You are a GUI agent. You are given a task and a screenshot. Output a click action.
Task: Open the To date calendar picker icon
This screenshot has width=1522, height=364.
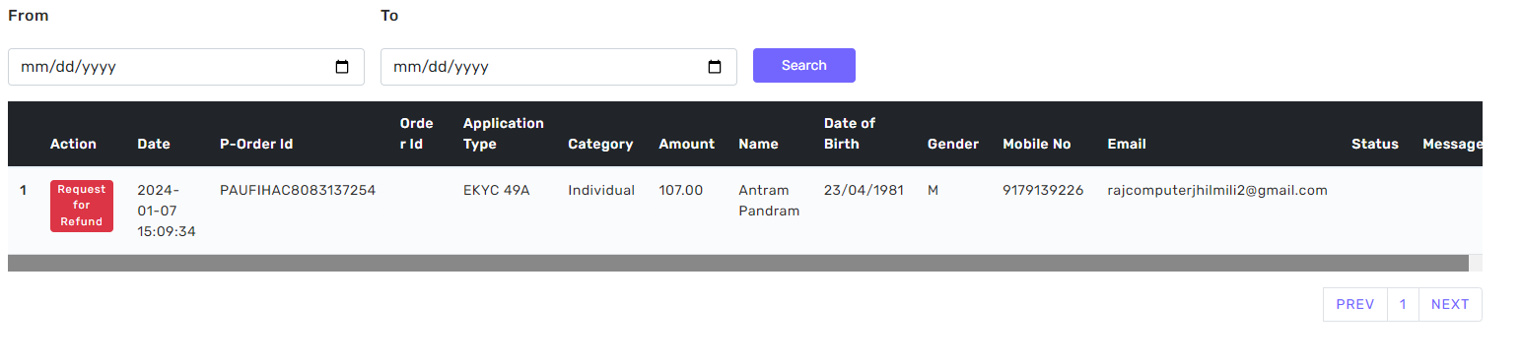tap(715, 67)
